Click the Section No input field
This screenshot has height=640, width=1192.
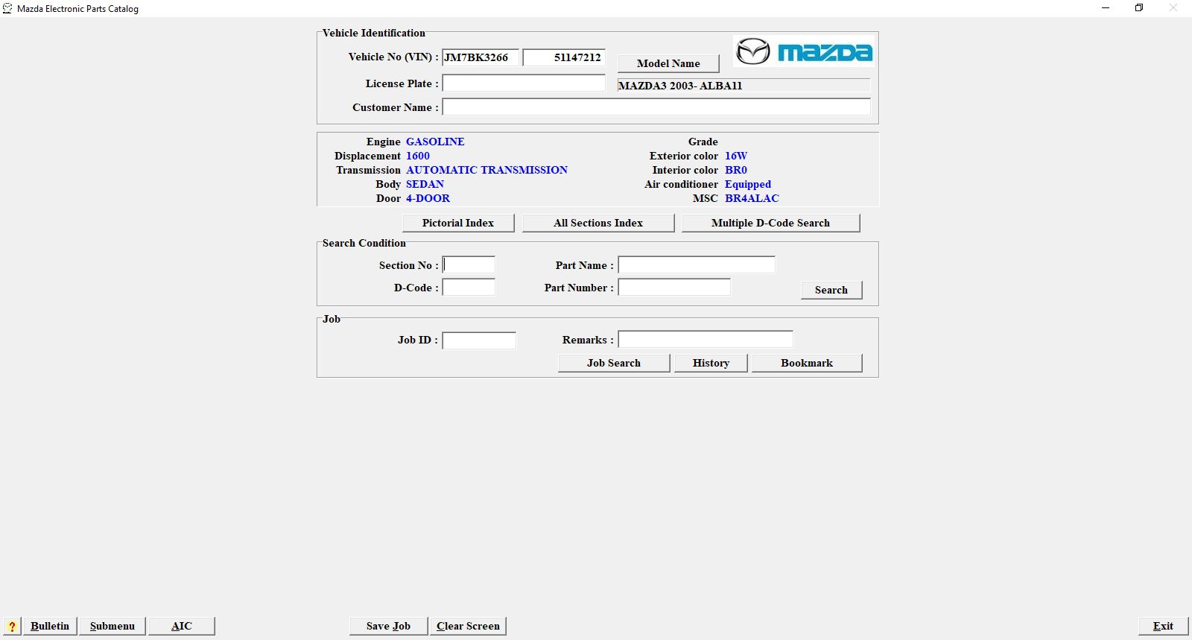(x=469, y=265)
